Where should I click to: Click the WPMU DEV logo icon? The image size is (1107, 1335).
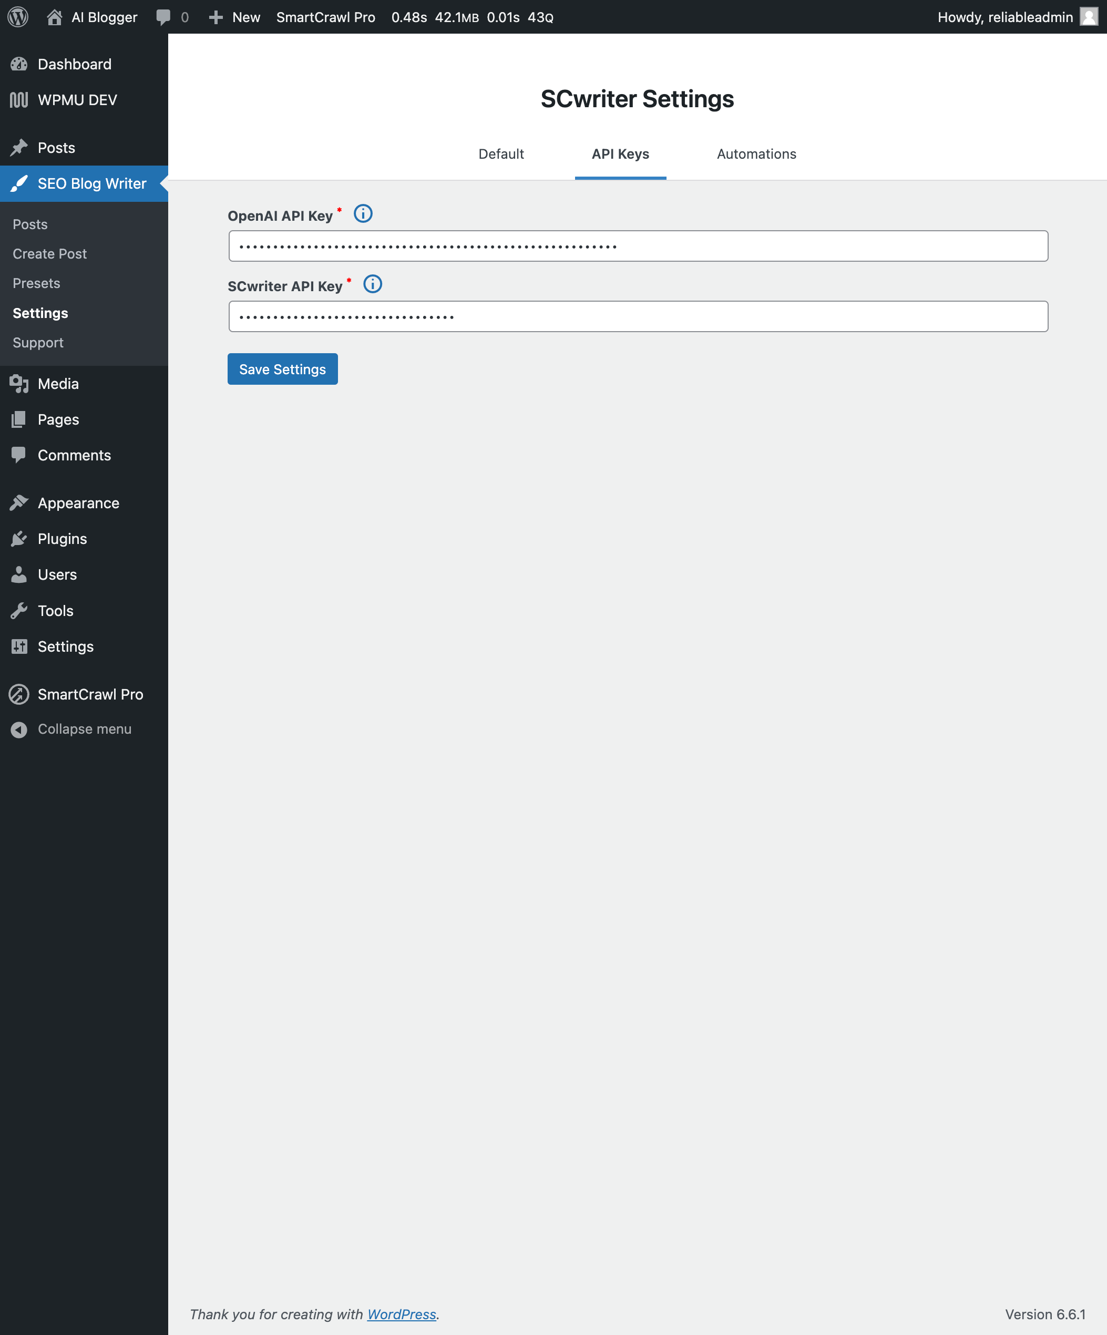[19, 100]
